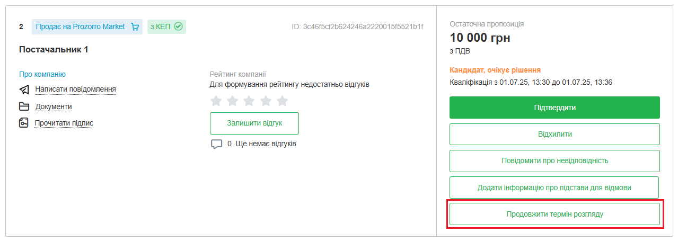Screen dimensions: 678x241
Task: Select the third rating star
Action: (x=249, y=101)
